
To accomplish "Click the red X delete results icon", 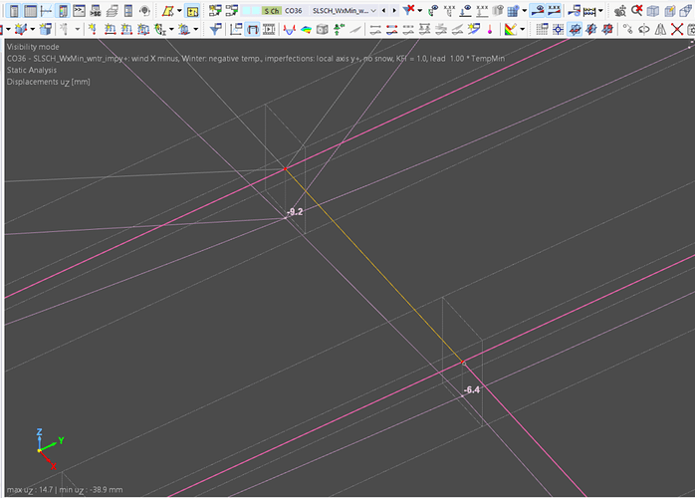I will 408,10.
